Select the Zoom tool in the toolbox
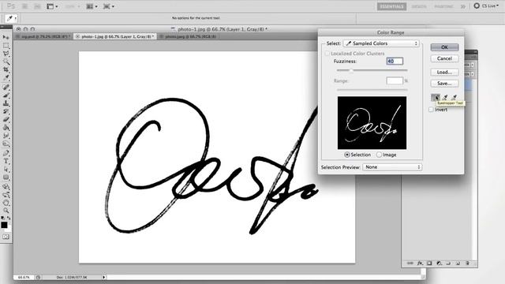Screen dimensions: 505x284 pos(6,211)
